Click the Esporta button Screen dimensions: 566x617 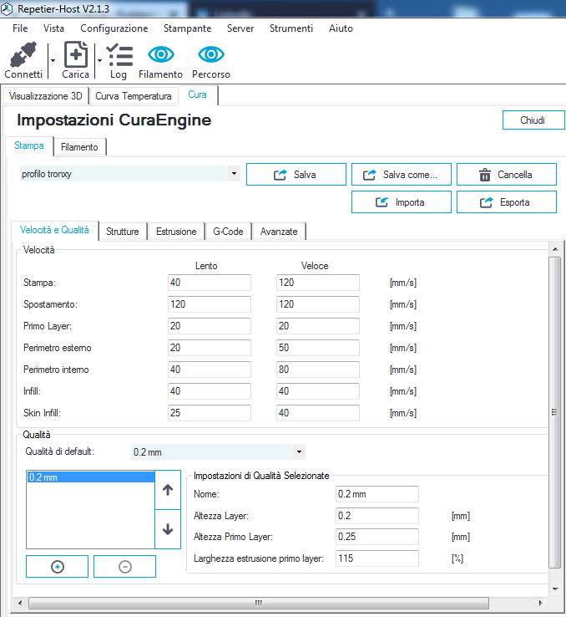click(x=506, y=201)
